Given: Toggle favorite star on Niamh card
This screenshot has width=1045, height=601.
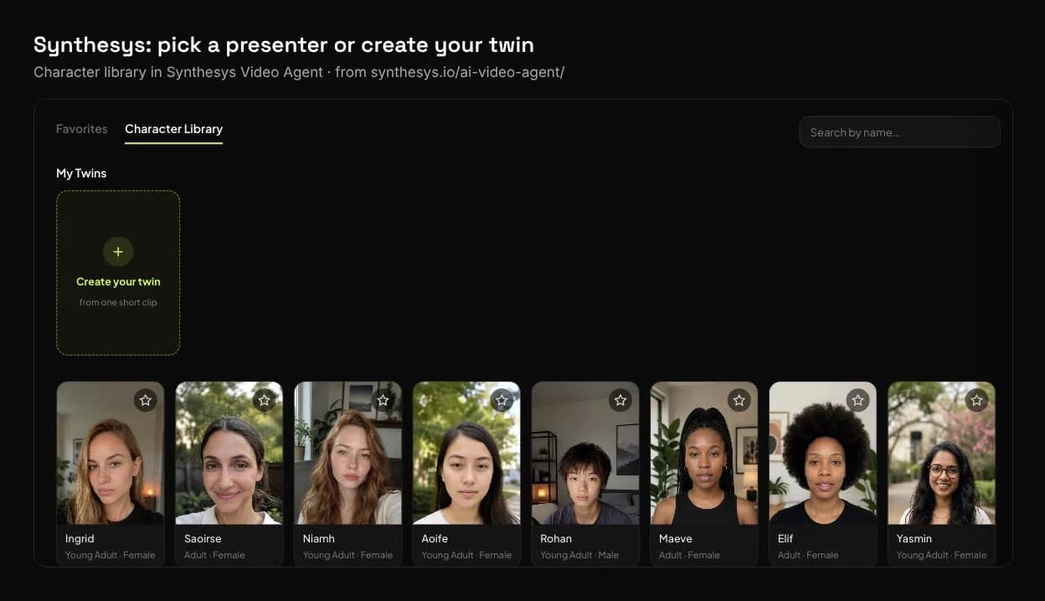Looking at the screenshot, I should click(384, 400).
